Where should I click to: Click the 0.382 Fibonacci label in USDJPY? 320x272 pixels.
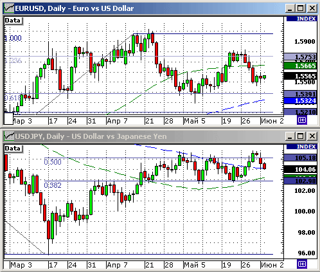pos(53,185)
